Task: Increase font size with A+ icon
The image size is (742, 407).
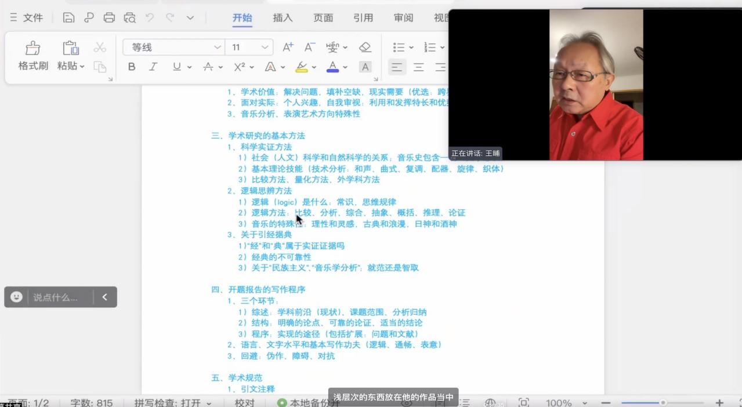Action: (x=288, y=47)
